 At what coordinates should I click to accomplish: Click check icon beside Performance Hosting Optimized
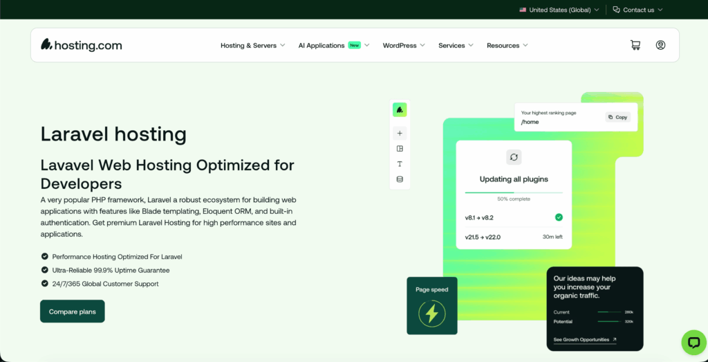click(x=45, y=256)
